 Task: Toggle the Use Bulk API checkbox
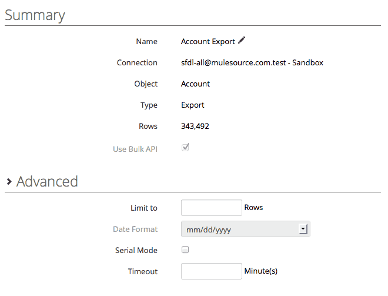click(x=185, y=148)
